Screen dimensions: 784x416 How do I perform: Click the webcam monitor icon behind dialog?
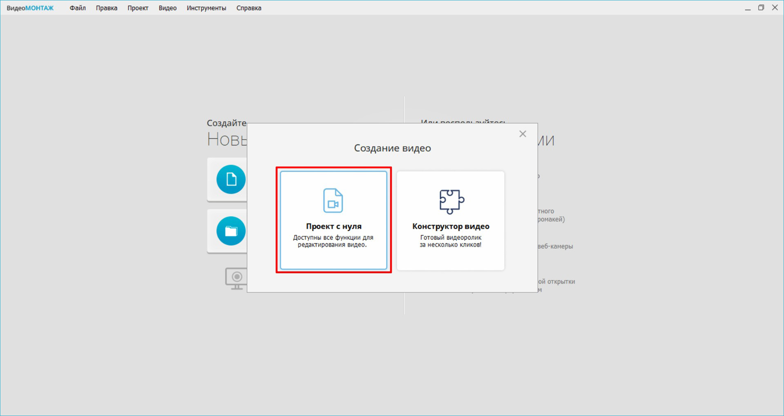tap(236, 279)
